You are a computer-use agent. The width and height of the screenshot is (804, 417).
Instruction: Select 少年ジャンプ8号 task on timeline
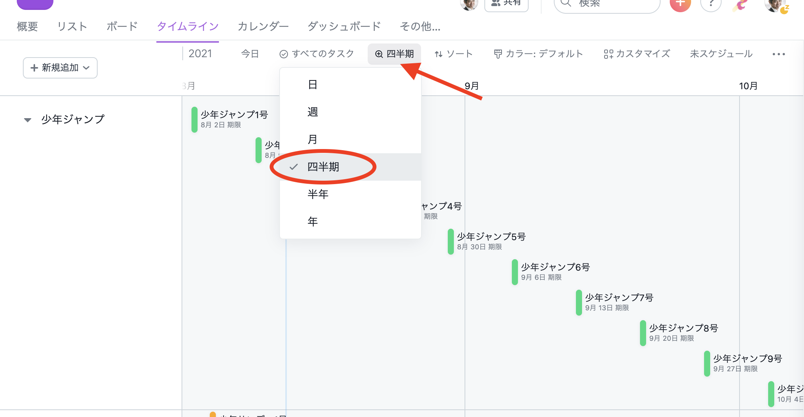click(x=683, y=328)
